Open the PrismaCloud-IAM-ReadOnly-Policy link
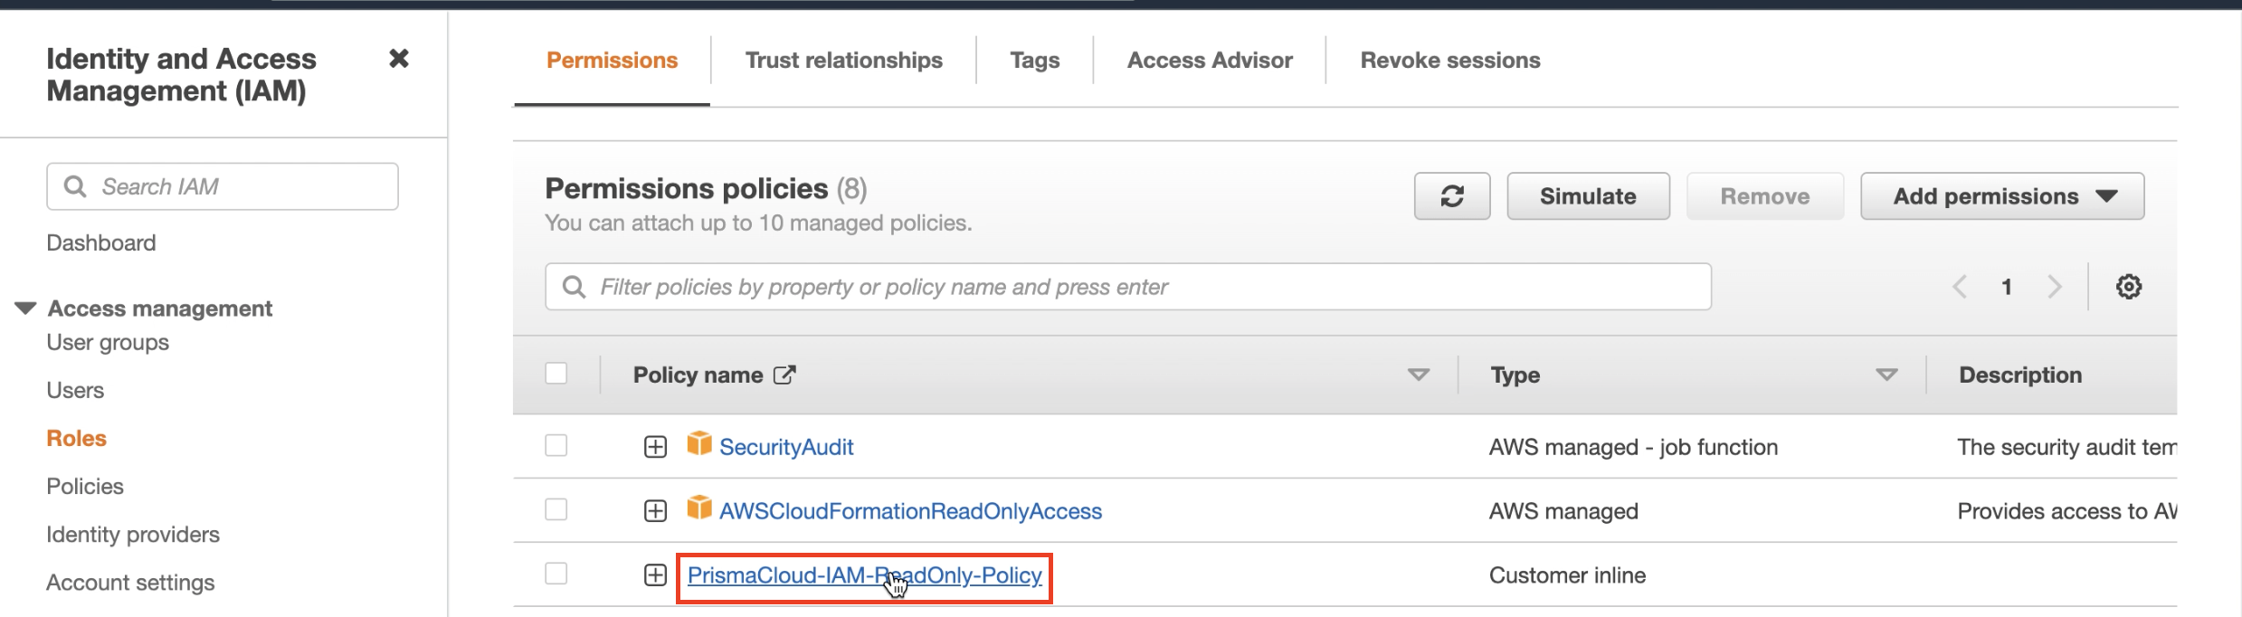This screenshot has width=2242, height=617. click(x=864, y=575)
